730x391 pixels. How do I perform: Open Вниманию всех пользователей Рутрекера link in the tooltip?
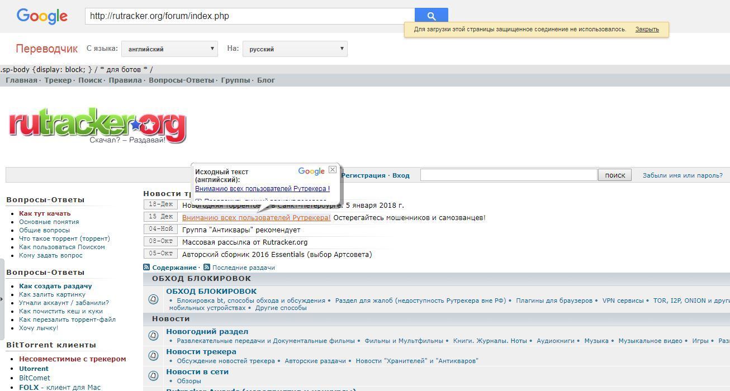tap(262, 189)
